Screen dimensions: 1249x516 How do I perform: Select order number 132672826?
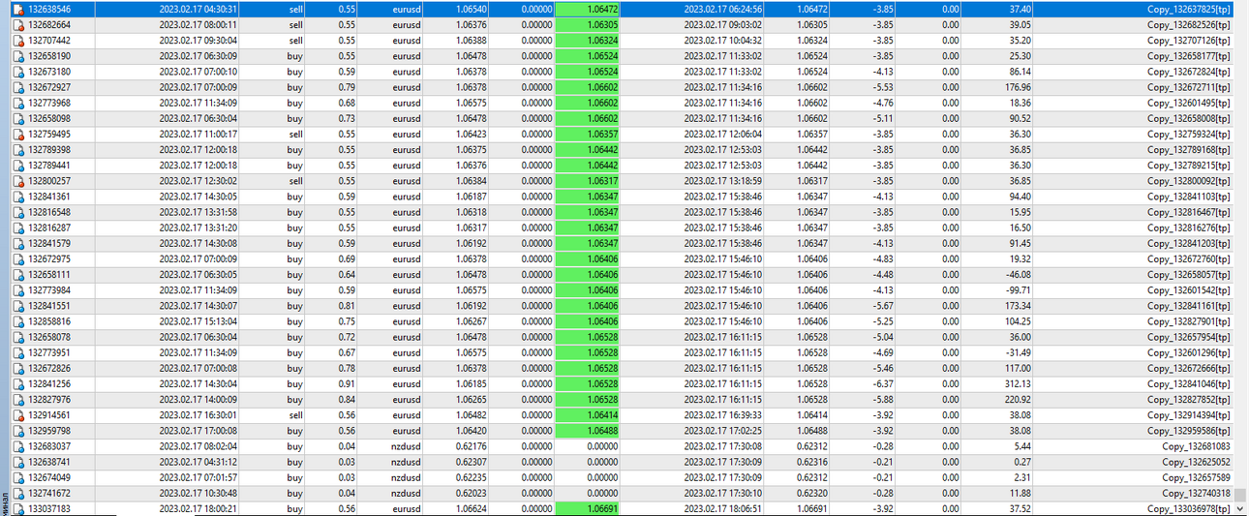click(49, 368)
